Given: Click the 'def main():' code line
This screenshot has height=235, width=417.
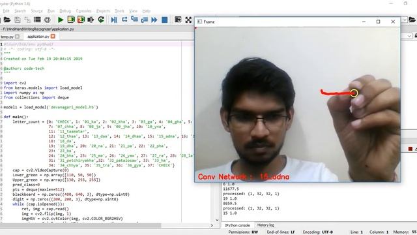Looking at the screenshot, I should 16,117.
